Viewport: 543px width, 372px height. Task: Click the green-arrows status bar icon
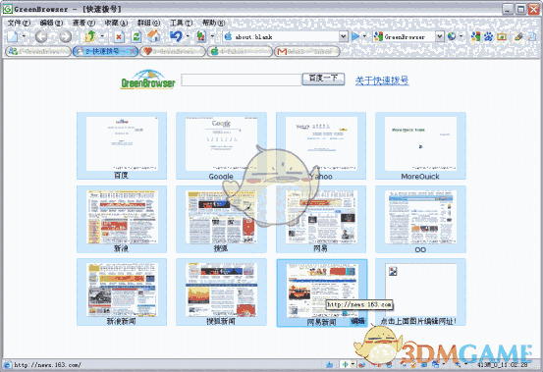point(345,364)
